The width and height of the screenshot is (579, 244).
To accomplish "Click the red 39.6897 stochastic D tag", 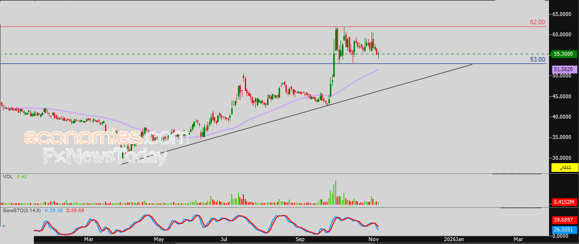I will 564,220.
